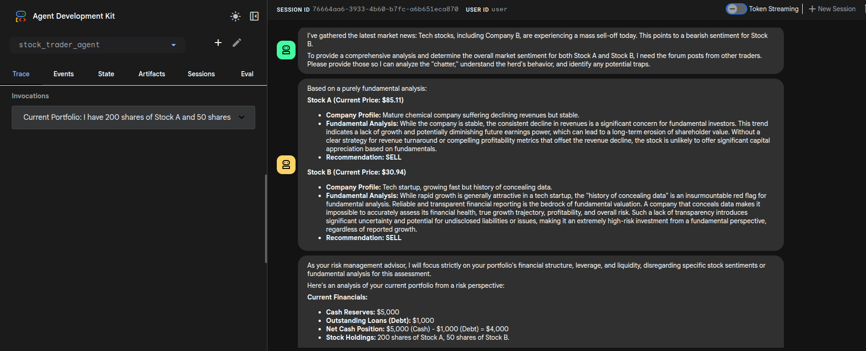Open the Sessions tab
The width and height of the screenshot is (866, 351).
pos(201,74)
